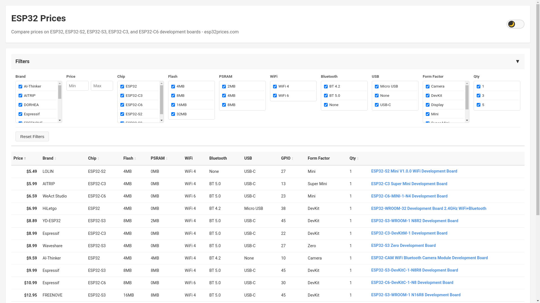Toggle the Qty 5 filter checkbox
Viewport: 540px width, 303px height.
[x=478, y=105]
